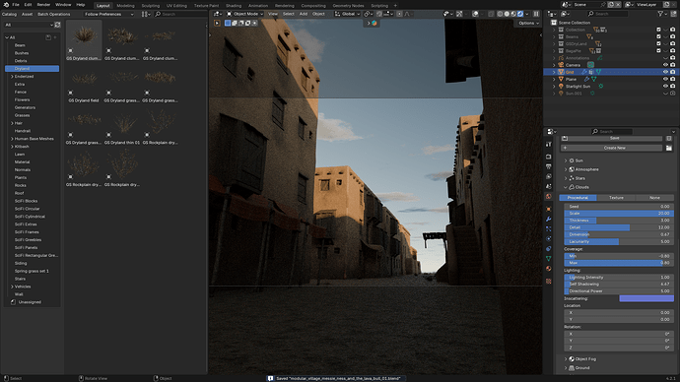The width and height of the screenshot is (680, 382).
Task: Open the viewport Add menu
Action: coord(304,14)
